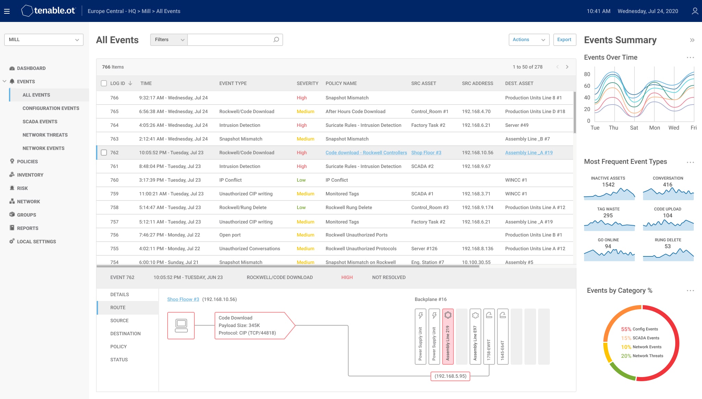Click the Reports sidebar icon
The image size is (702, 399).
tap(12, 228)
